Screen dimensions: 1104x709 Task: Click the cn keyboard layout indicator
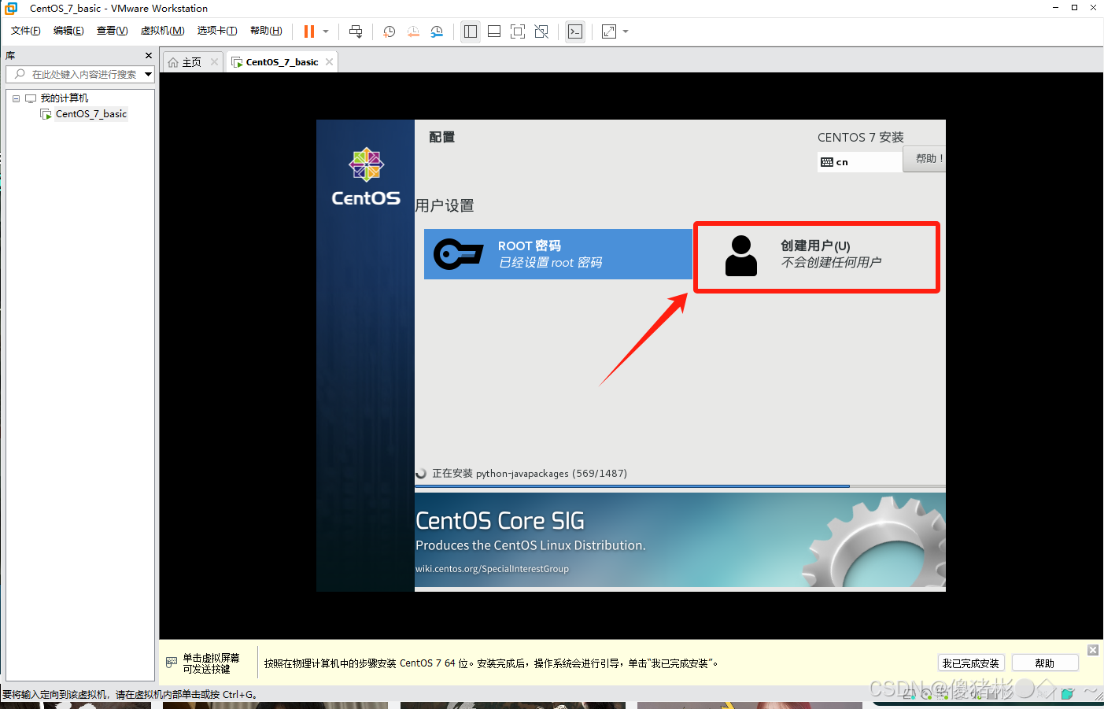pos(859,162)
